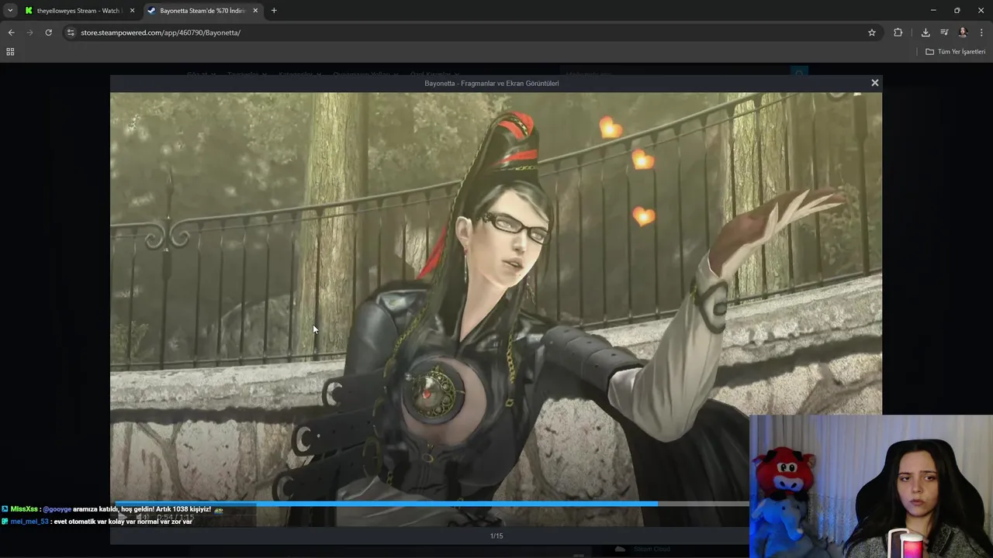Click the 1/15 media counter
Image resolution: width=993 pixels, height=558 pixels.
(x=496, y=536)
